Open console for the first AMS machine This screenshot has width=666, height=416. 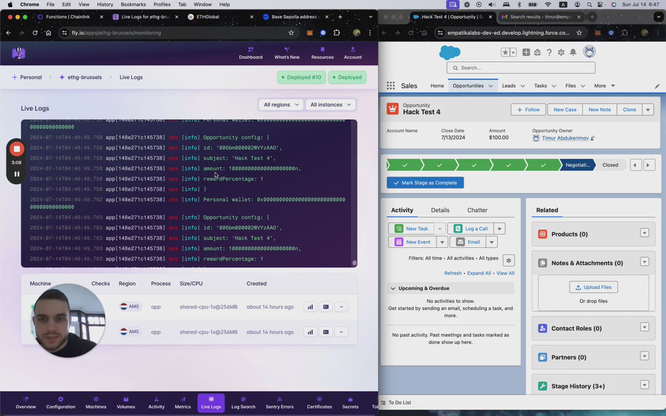click(x=326, y=307)
